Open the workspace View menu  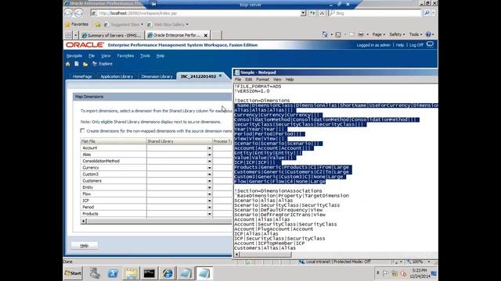106,55
